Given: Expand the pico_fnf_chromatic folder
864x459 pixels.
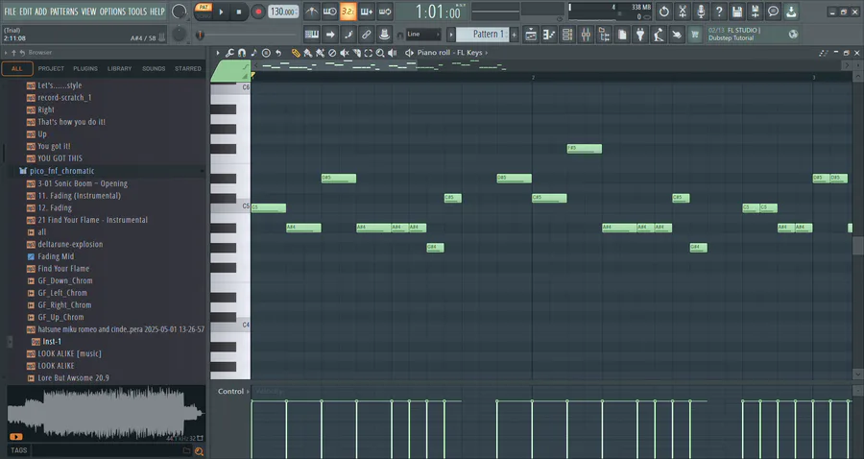Looking at the screenshot, I should [61, 171].
